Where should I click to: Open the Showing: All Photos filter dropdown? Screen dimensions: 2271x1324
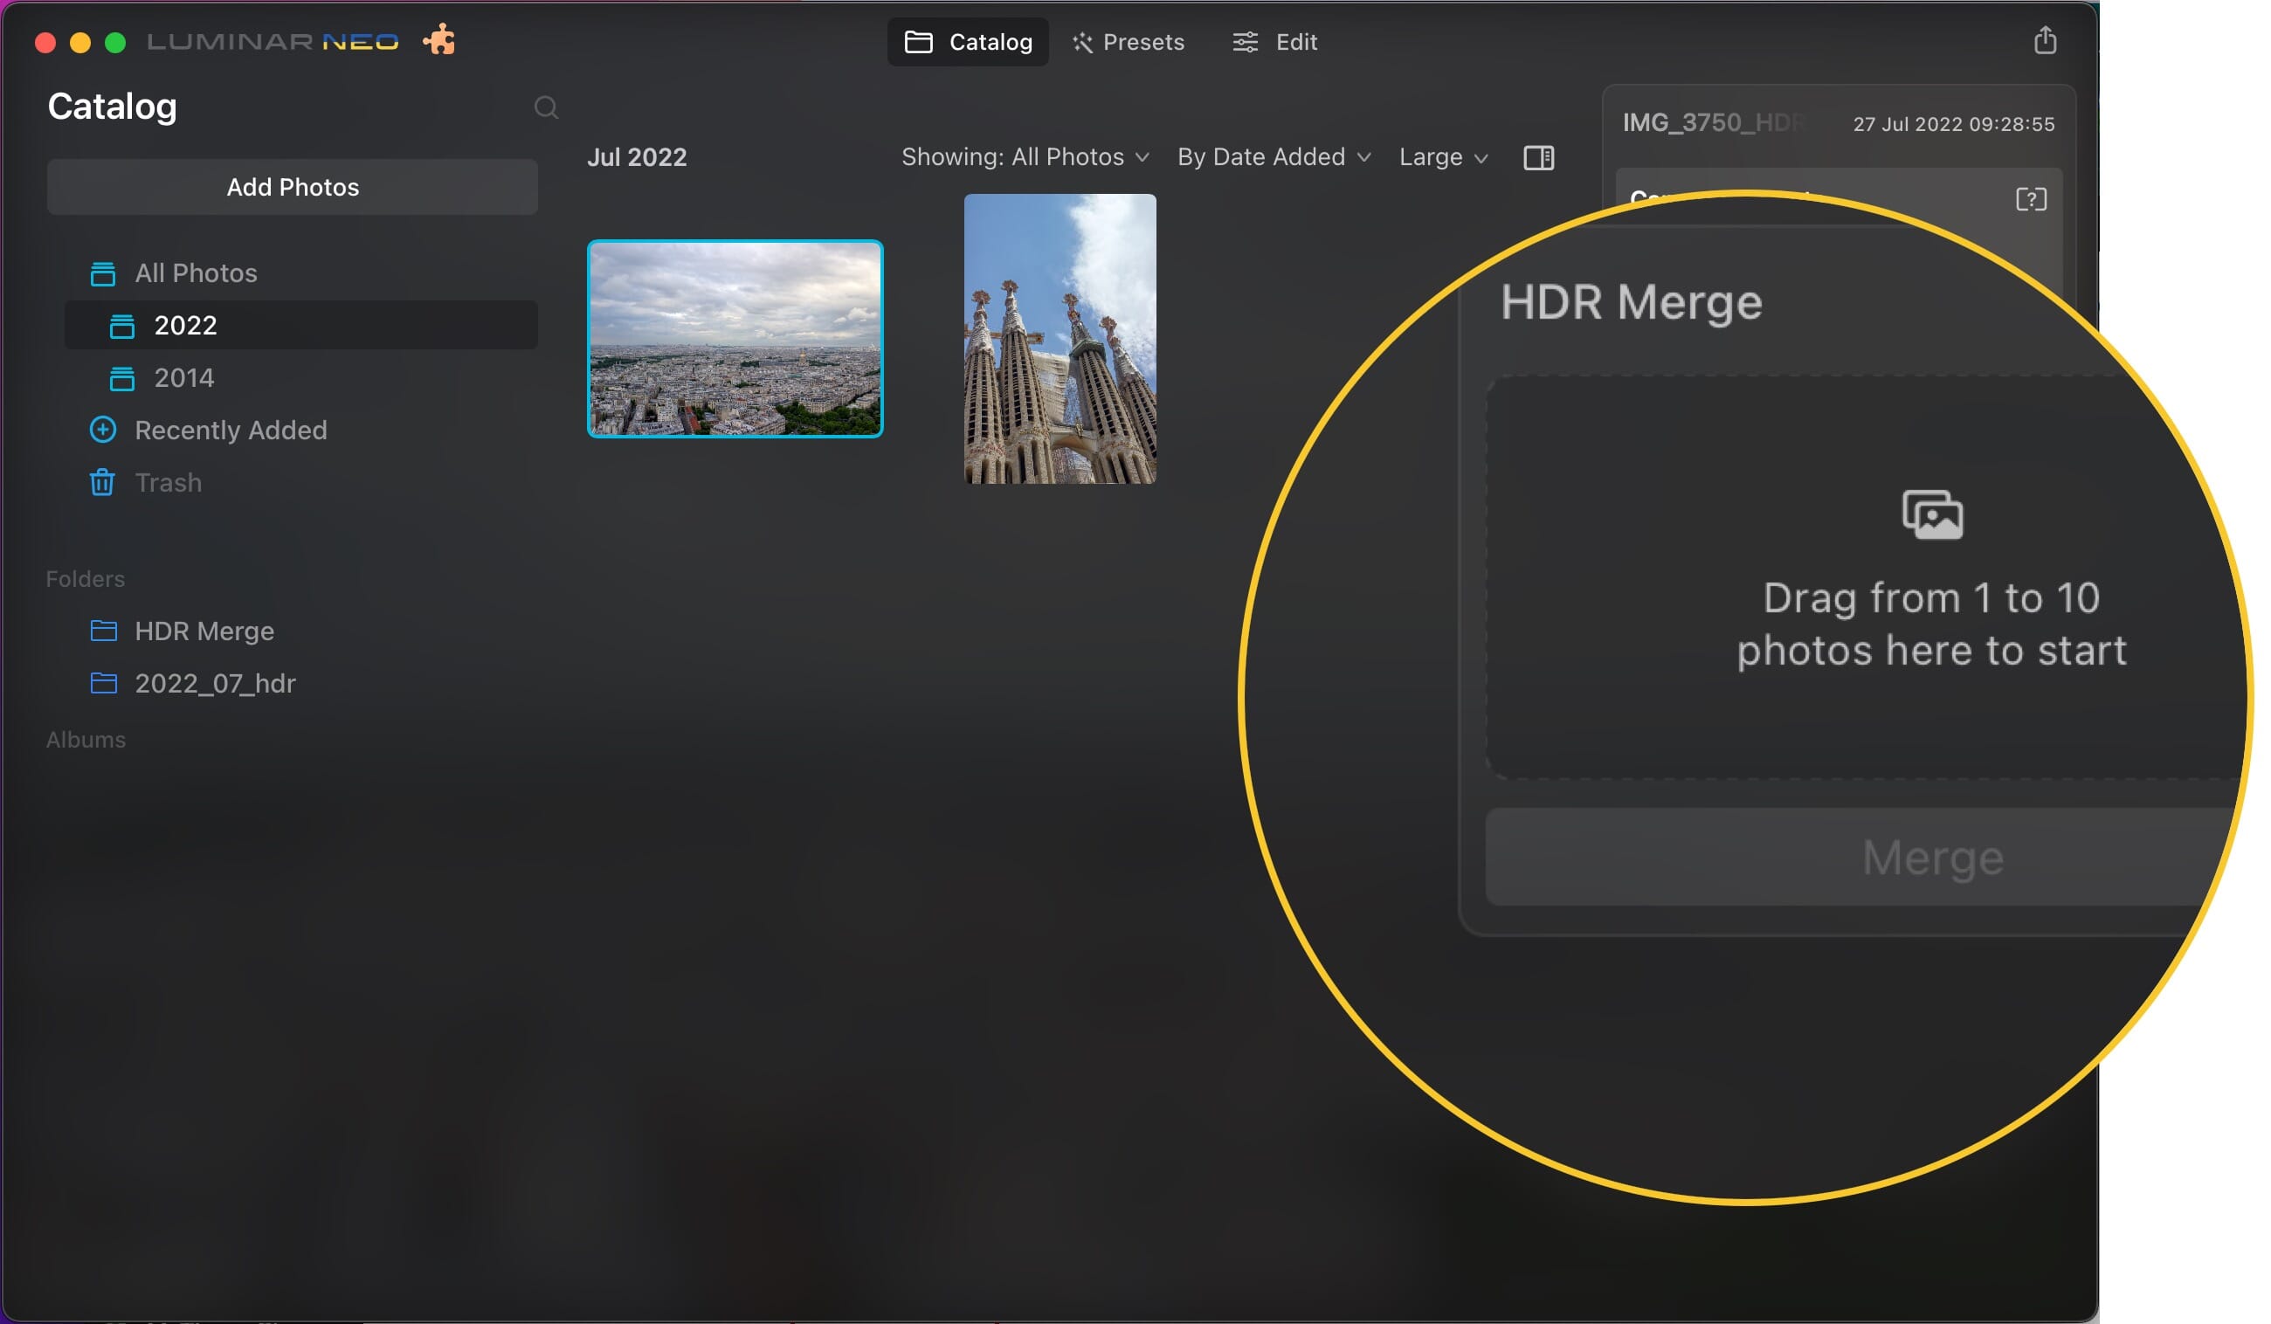pyautogui.click(x=1024, y=157)
